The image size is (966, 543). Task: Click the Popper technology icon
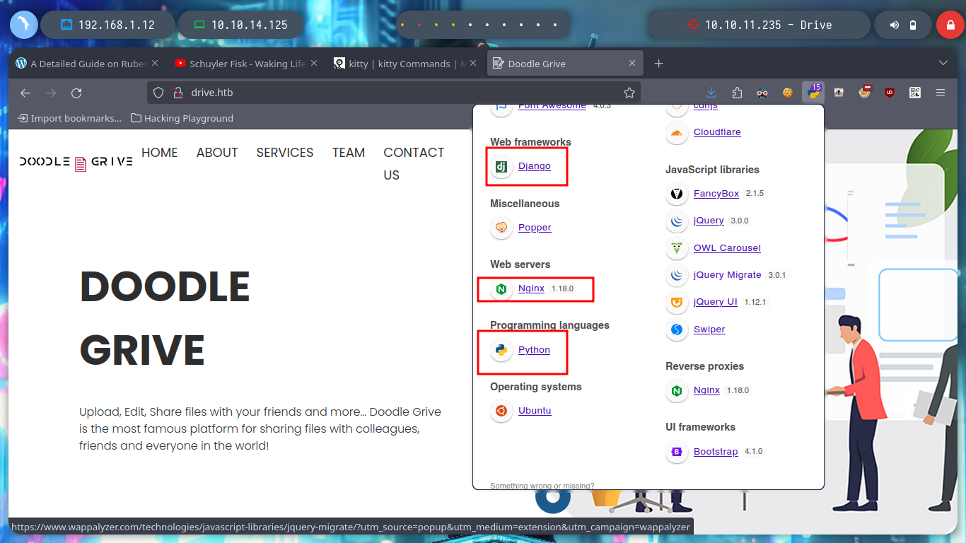[501, 228]
